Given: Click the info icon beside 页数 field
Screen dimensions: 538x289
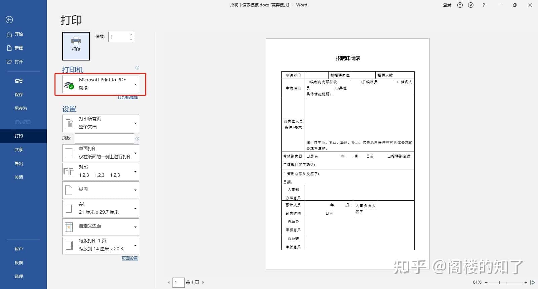Looking at the screenshot, I should (137, 138).
